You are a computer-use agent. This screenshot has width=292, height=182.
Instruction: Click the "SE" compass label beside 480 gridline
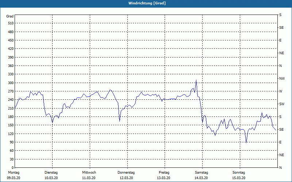coord(281,28)
